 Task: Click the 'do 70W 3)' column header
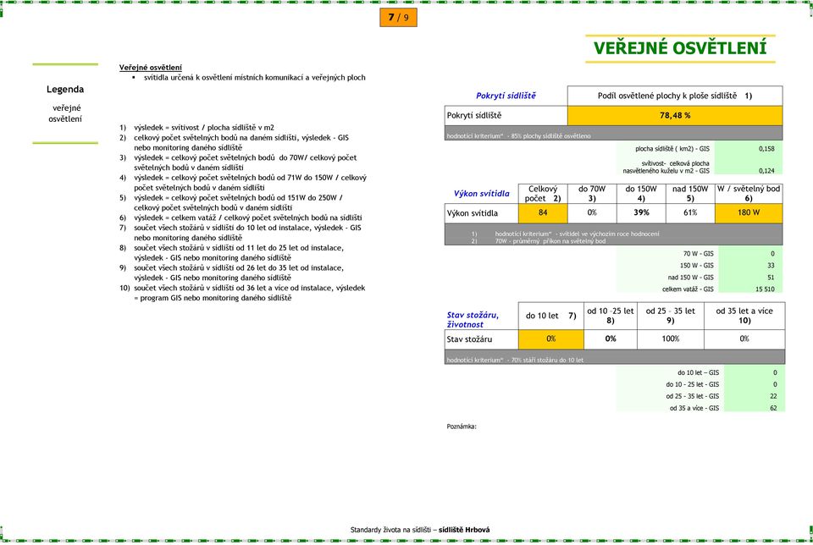[592, 194]
